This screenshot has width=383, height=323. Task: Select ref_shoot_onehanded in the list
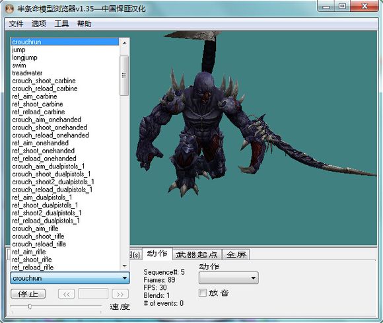pos(65,151)
